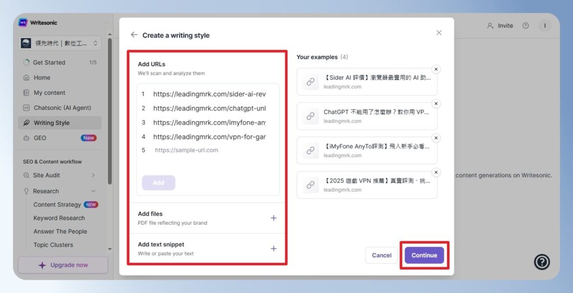Click the sidebar scrollbar
The image size is (573, 293).
(110, 110)
